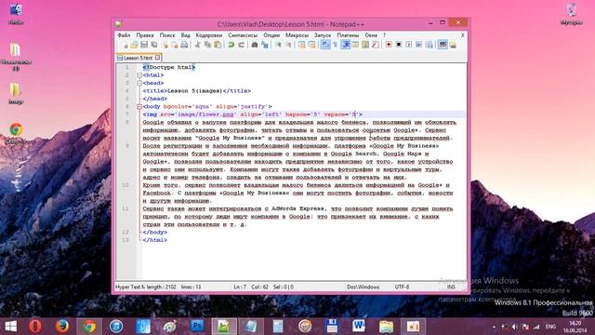Click the Doctype html line
595x335 pixels.
click(x=169, y=67)
